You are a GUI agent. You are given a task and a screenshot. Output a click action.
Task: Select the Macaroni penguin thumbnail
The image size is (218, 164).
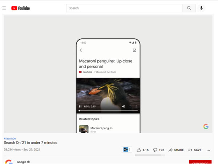[84, 129]
